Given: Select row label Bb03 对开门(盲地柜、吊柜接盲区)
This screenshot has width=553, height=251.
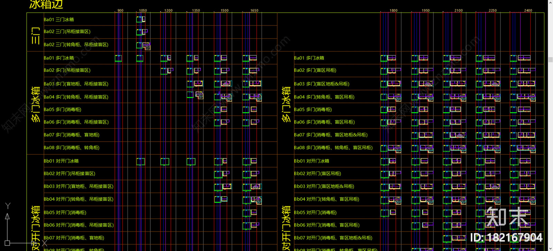Looking at the screenshot, I should click(78, 186).
